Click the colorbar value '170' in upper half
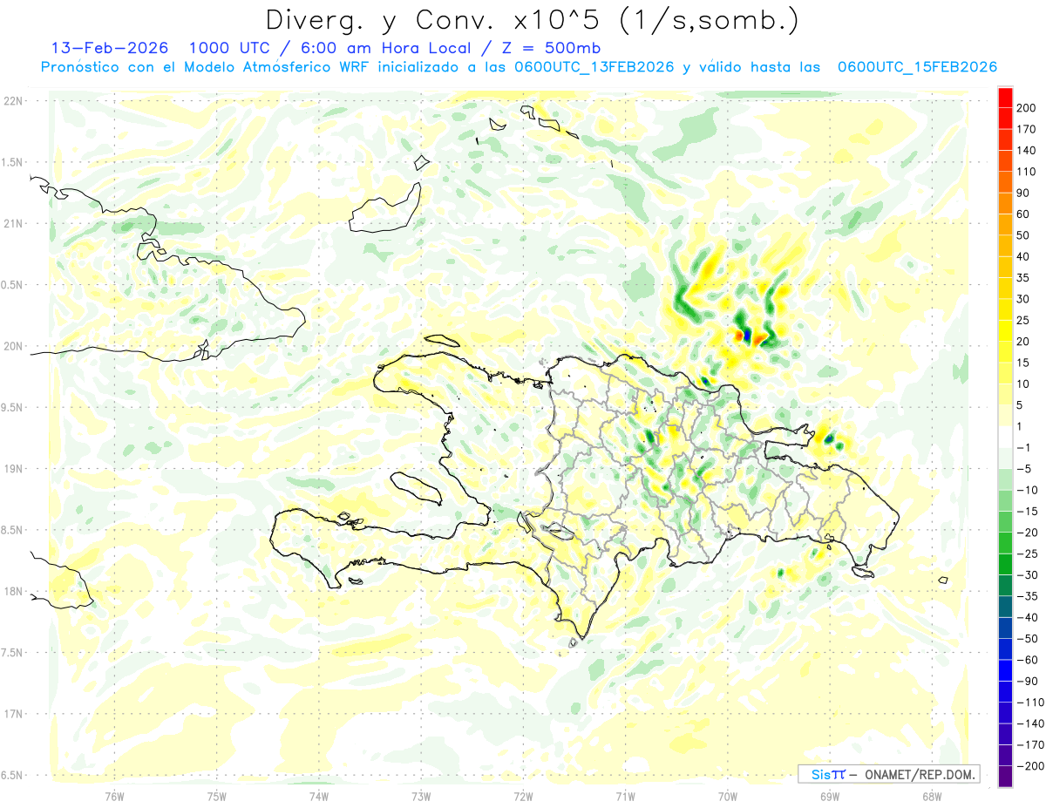Viewport: 1046px width, 808px height. pyautogui.click(x=1027, y=129)
